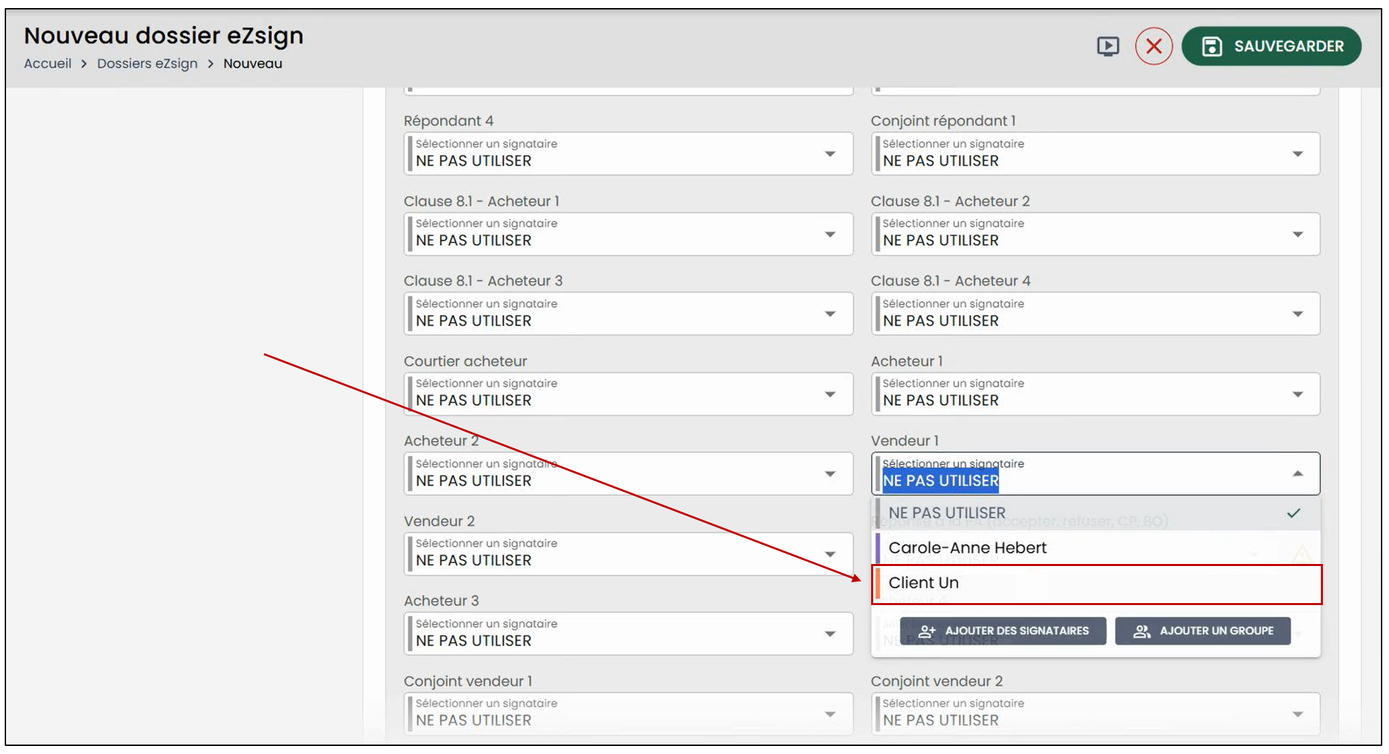This screenshot has width=1389, height=754.
Task: Cancel with the red X icon
Action: tap(1154, 46)
